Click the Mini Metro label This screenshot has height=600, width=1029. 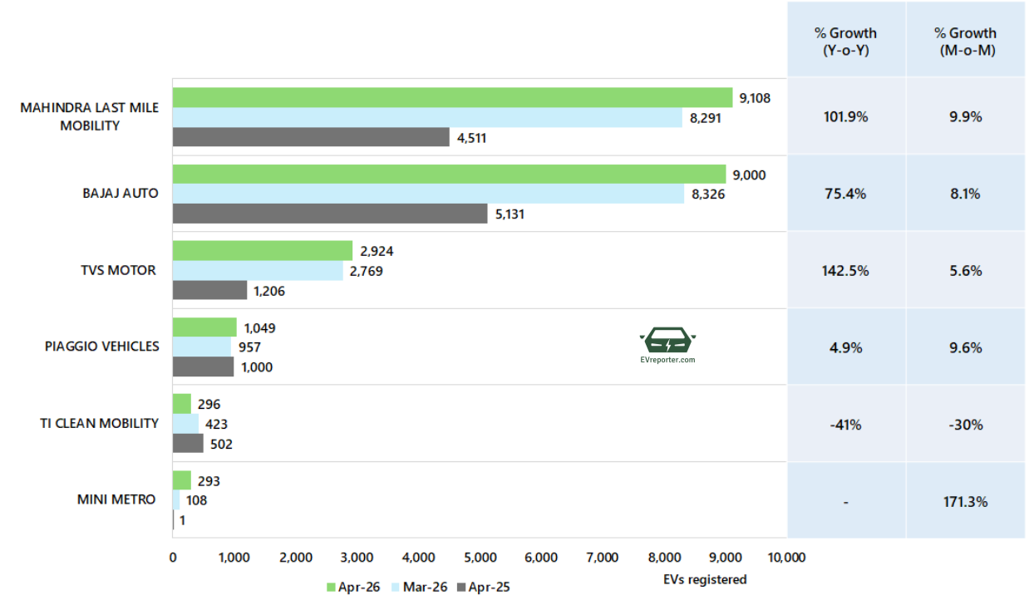(x=116, y=499)
